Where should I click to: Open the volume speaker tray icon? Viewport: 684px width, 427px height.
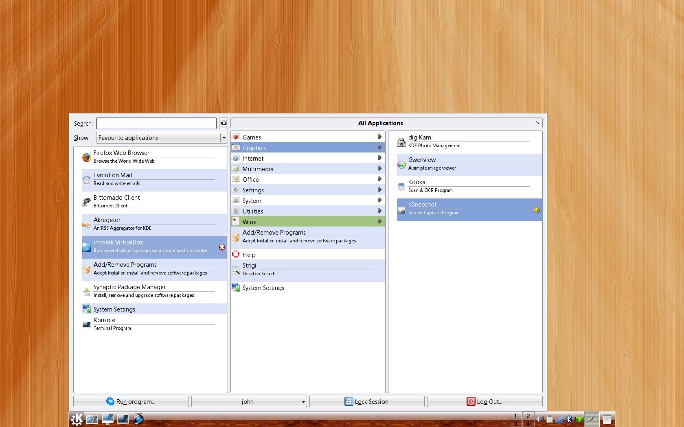tap(540, 419)
